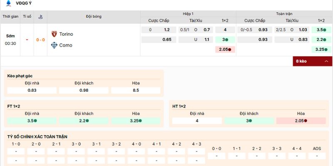
Task: Click full-match Over odds 1.03
Action: tap(303, 30)
